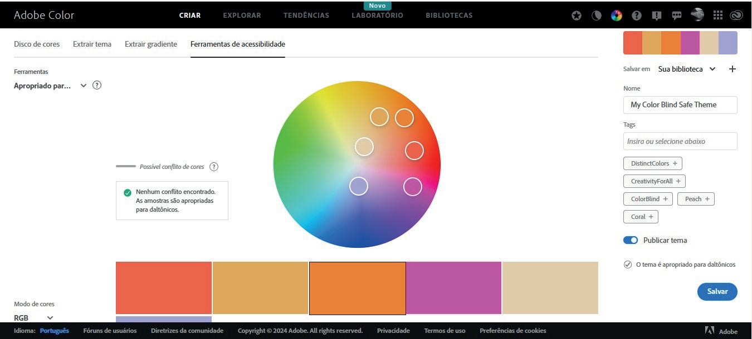The height and width of the screenshot is (339, 752).
Task: Click the plus on the Coral tag
Action: tap(651, 217)
